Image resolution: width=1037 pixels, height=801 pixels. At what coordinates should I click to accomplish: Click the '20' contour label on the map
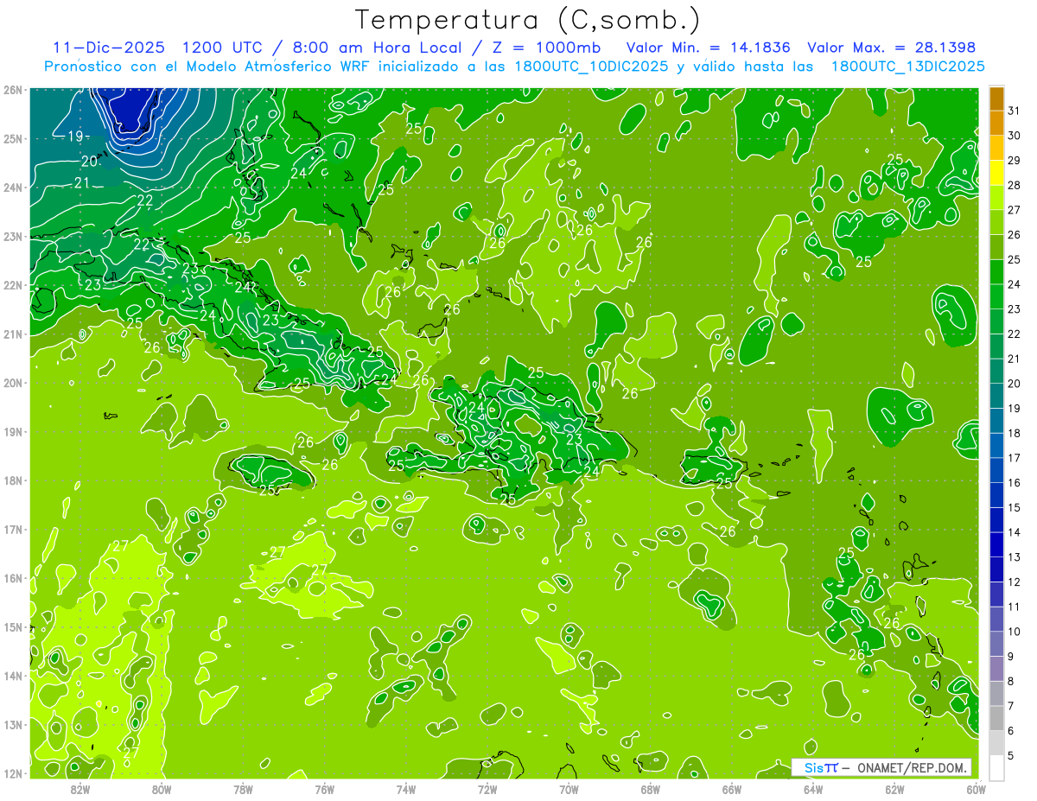90,161
